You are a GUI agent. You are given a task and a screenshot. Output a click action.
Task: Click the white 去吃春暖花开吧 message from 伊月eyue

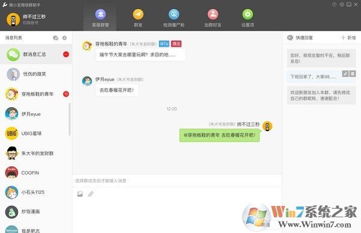(x=117, y=90)
